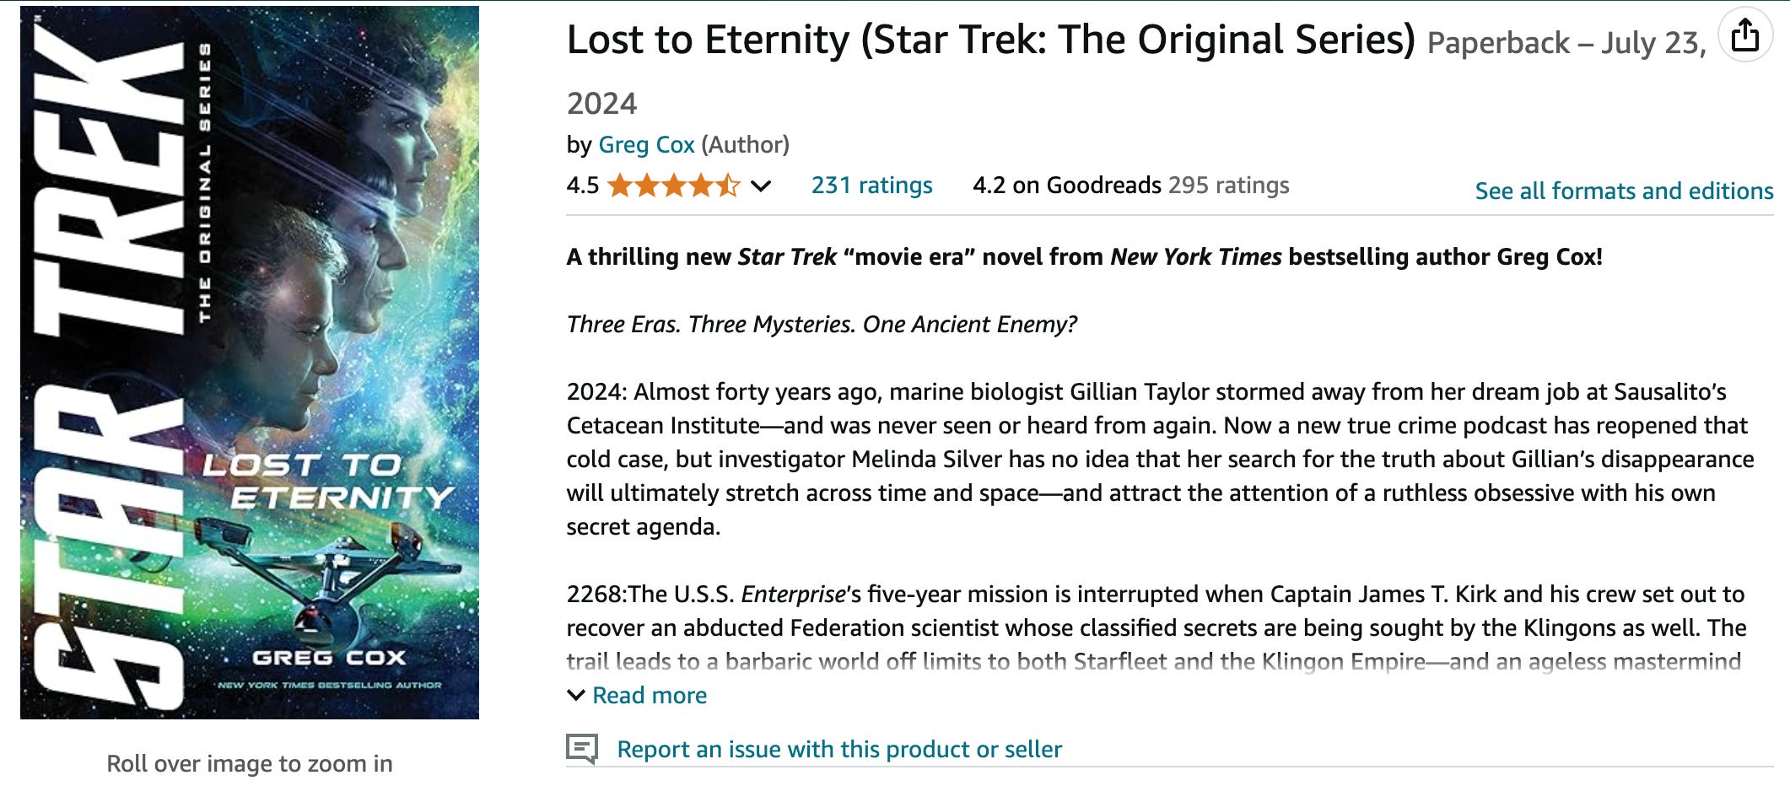Viewport: 1790px width, 786px height.
Task: View the 231 ratings link
Action: [x=871, y=186]
